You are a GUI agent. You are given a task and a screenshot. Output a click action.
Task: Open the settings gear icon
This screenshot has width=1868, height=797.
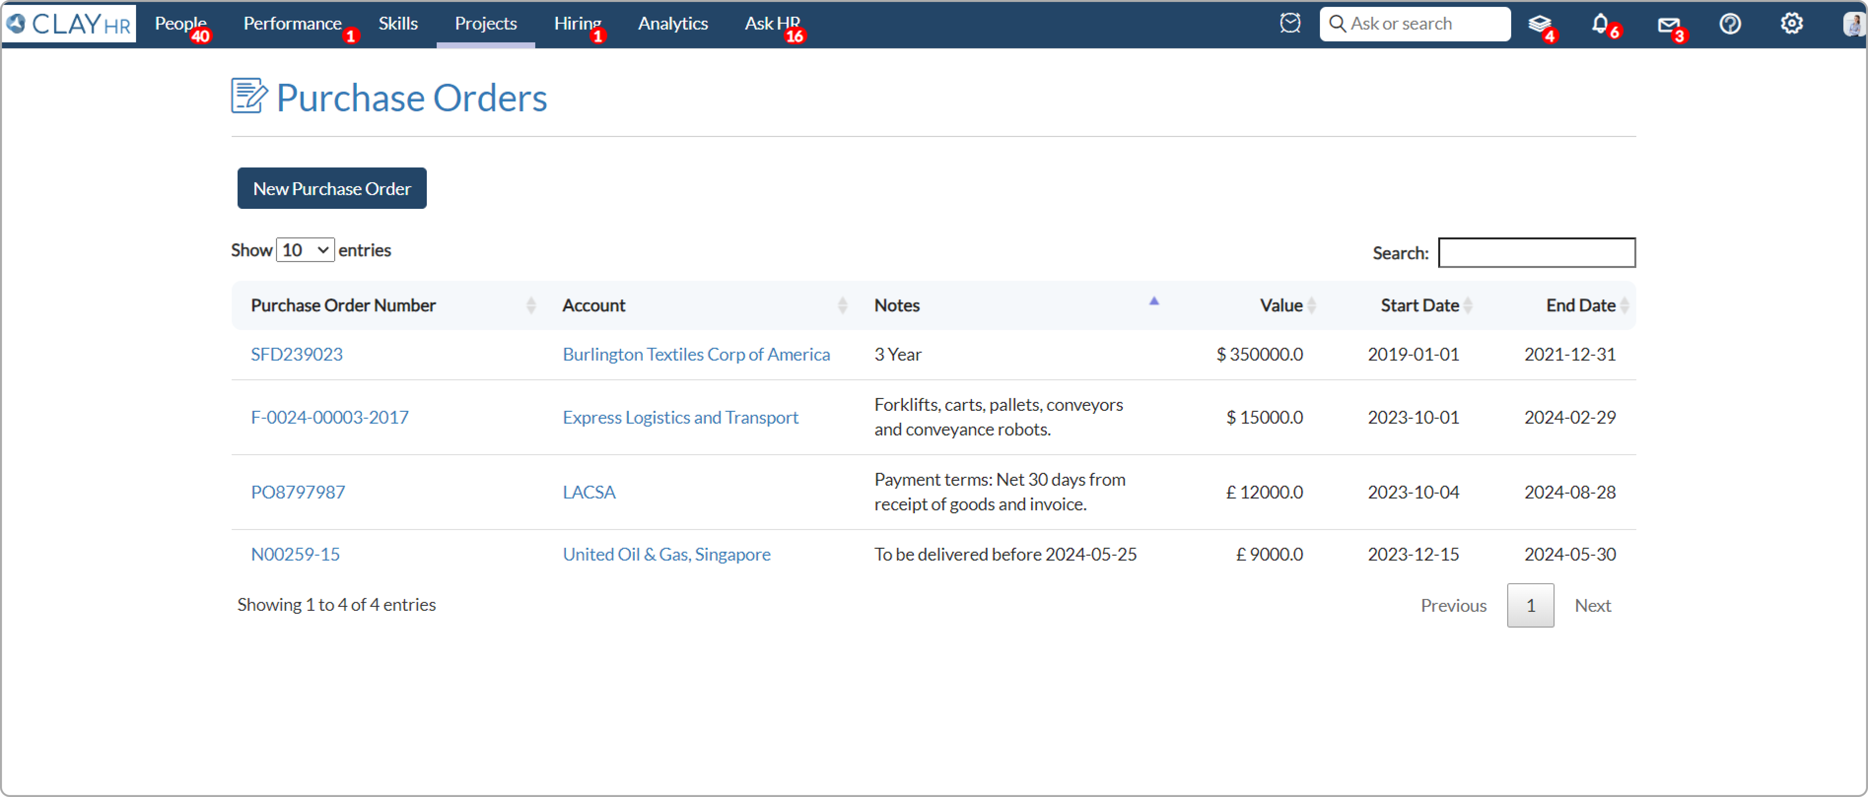pos(1791,24)
